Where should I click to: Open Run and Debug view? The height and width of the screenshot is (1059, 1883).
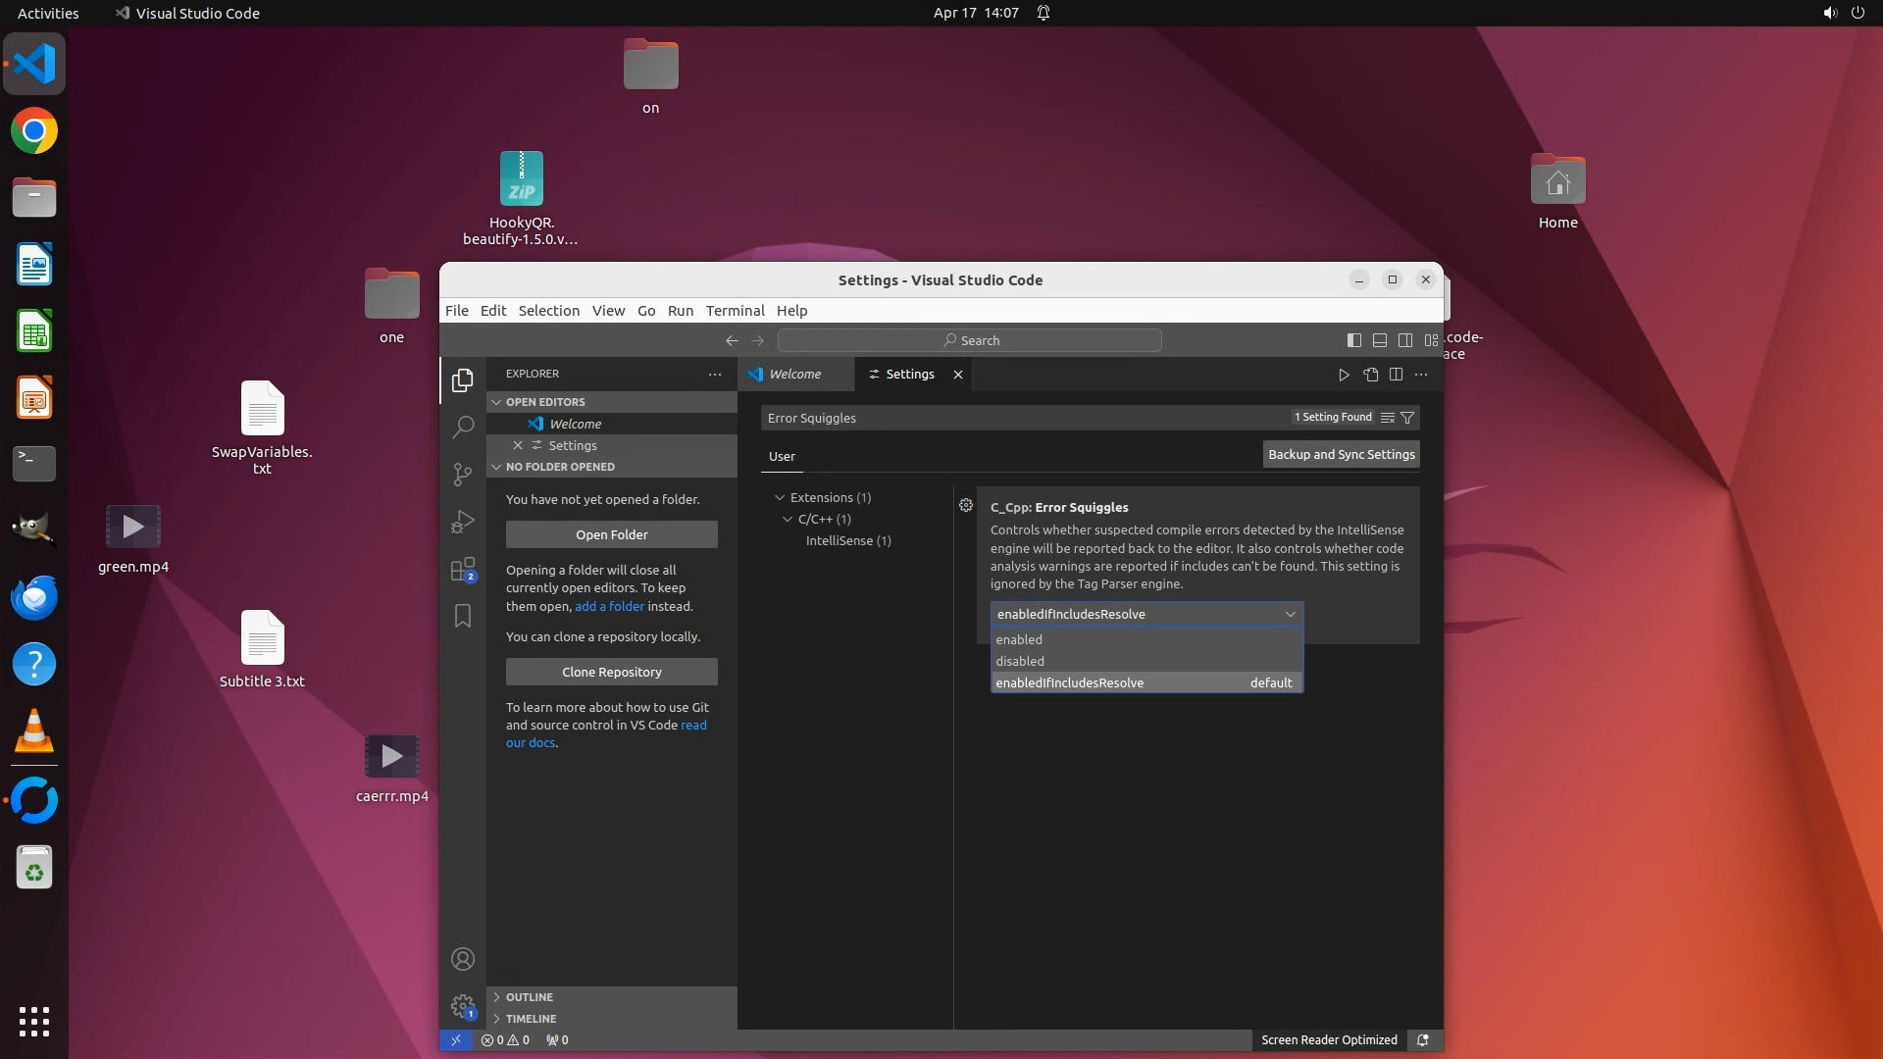[463, 522]
